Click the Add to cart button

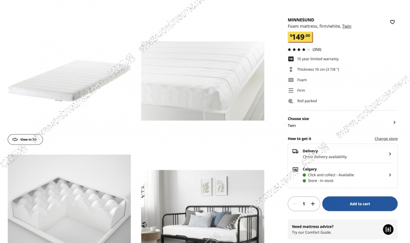360,204
